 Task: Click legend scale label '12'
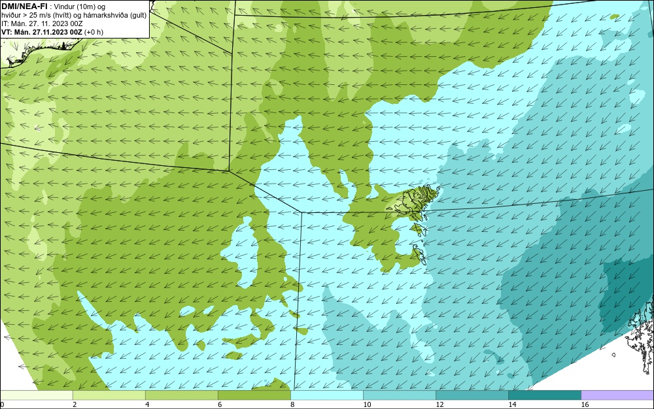click(x=439, y=404)
